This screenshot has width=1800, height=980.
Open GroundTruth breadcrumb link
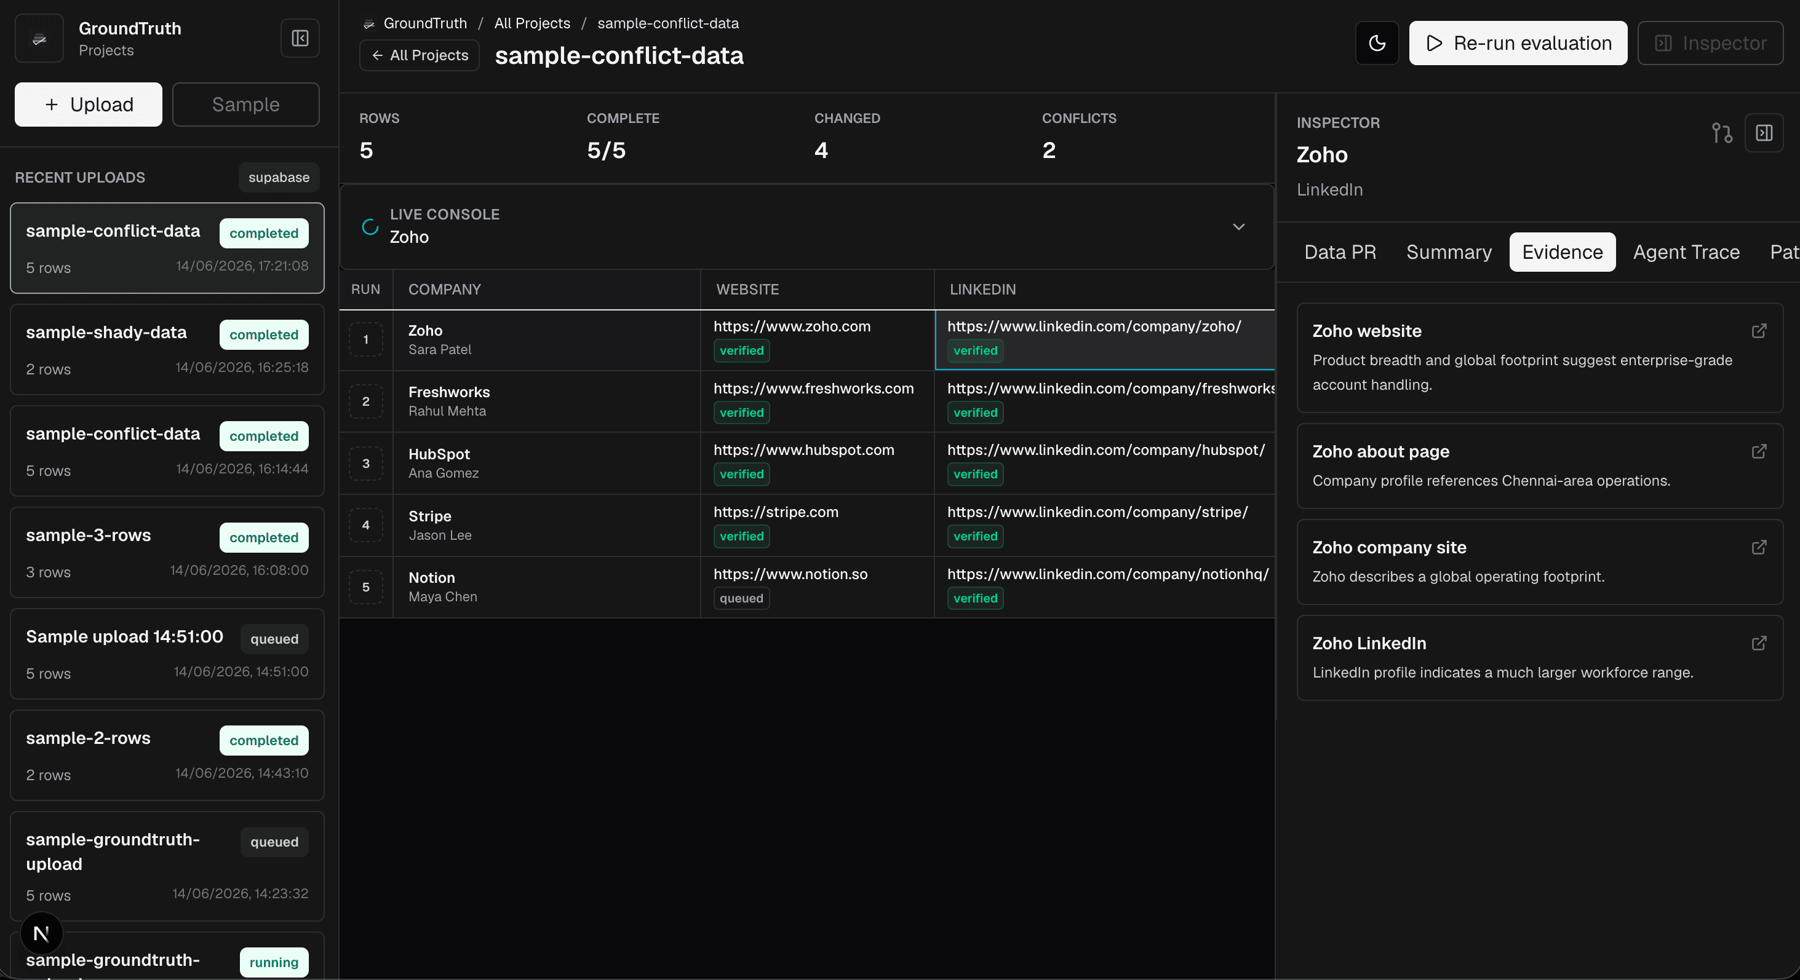(x=425, y=23)
